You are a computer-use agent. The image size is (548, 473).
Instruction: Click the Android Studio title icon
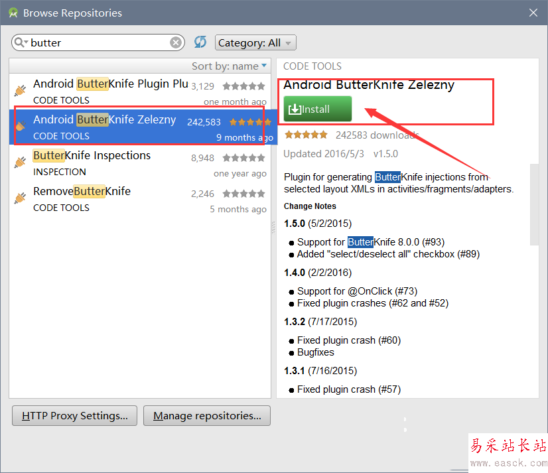(13, 13)
